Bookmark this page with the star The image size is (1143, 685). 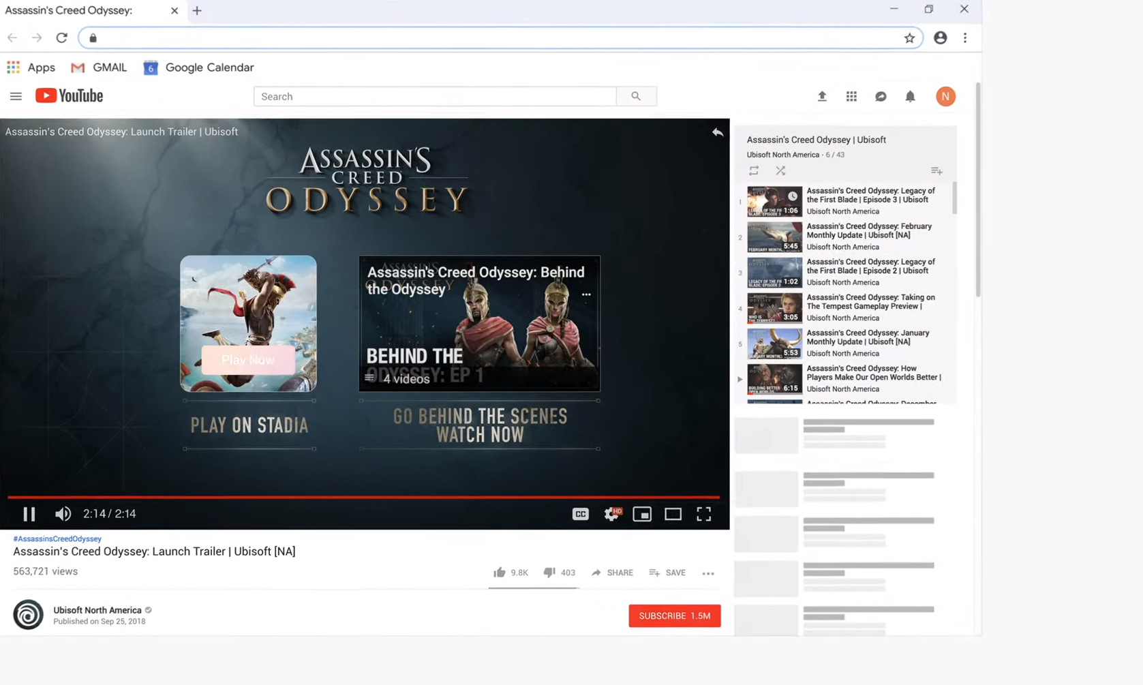pyautogui.click(x=909, y=38)
